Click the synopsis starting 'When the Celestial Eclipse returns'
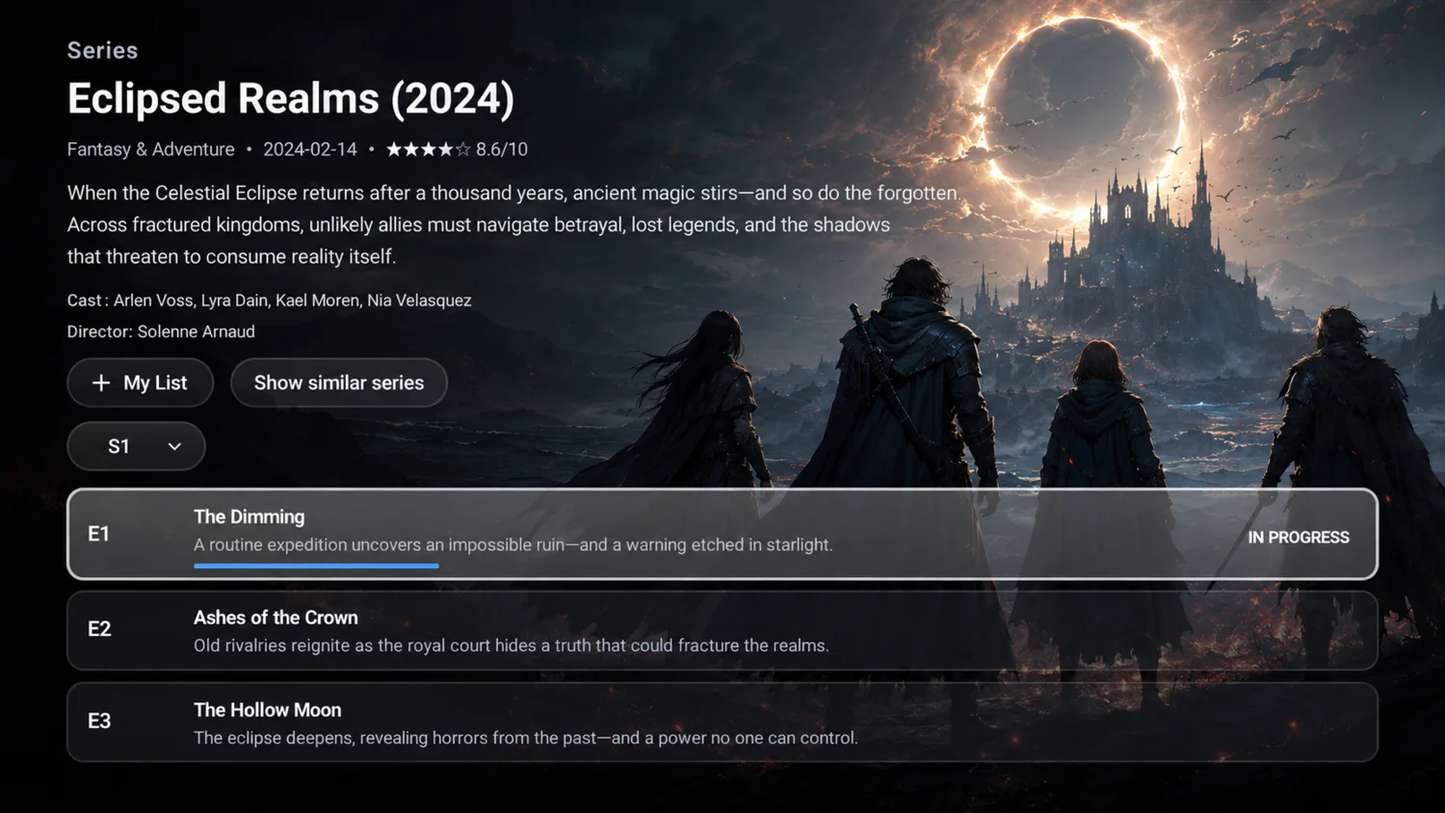This screenshot has height=813, width=1445. (x=513, y=224)
